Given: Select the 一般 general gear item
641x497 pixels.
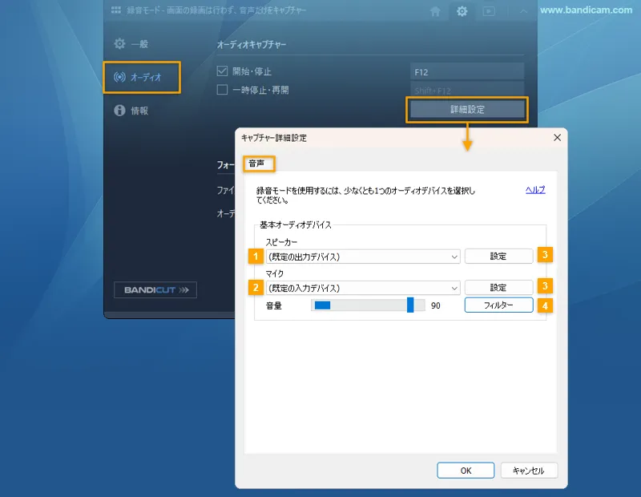Looking at the screenshot, I should pyautogui.click(x=131, y=44).
